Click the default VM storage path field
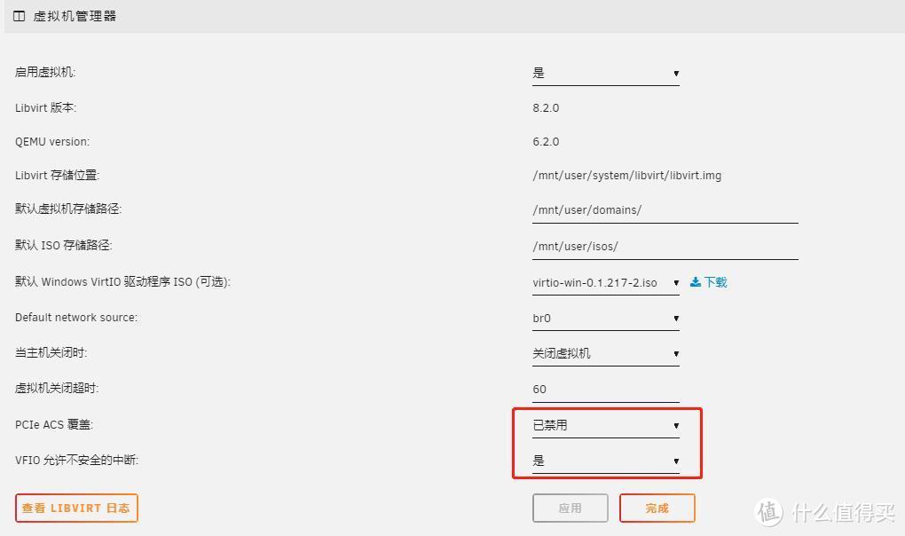 click(x=665, y=210)
